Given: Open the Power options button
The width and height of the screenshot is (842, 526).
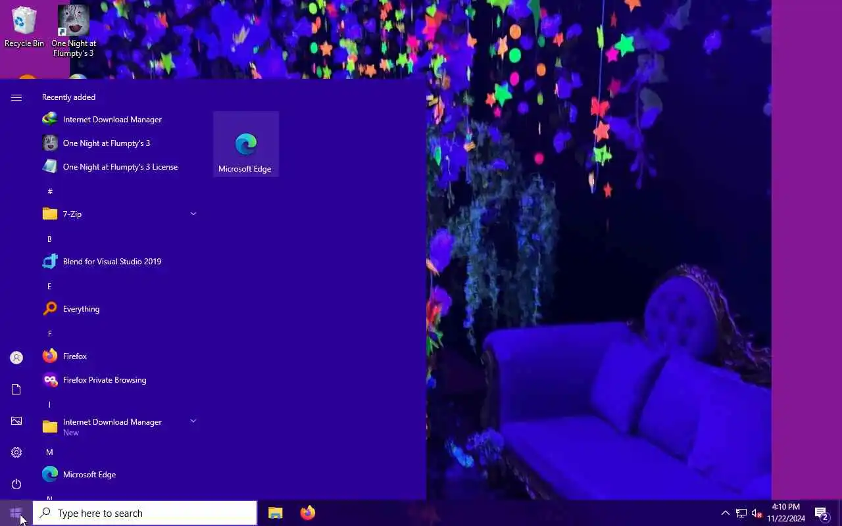Looking at the screenshot, I should tap(16, 484).
